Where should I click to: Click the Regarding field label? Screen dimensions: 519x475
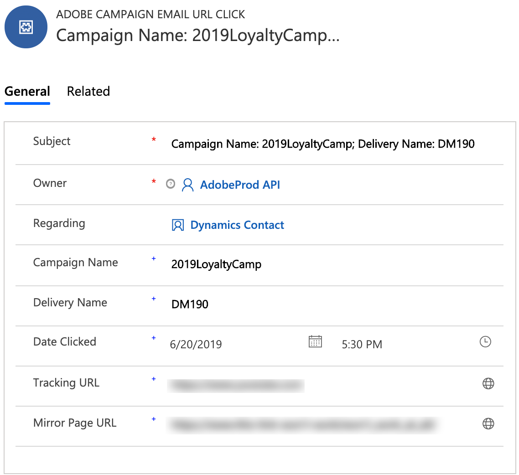(x=59, y=224)
